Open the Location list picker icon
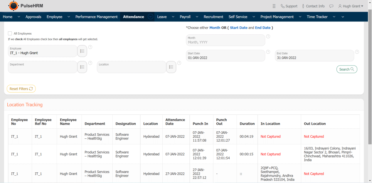 point(171,67)
